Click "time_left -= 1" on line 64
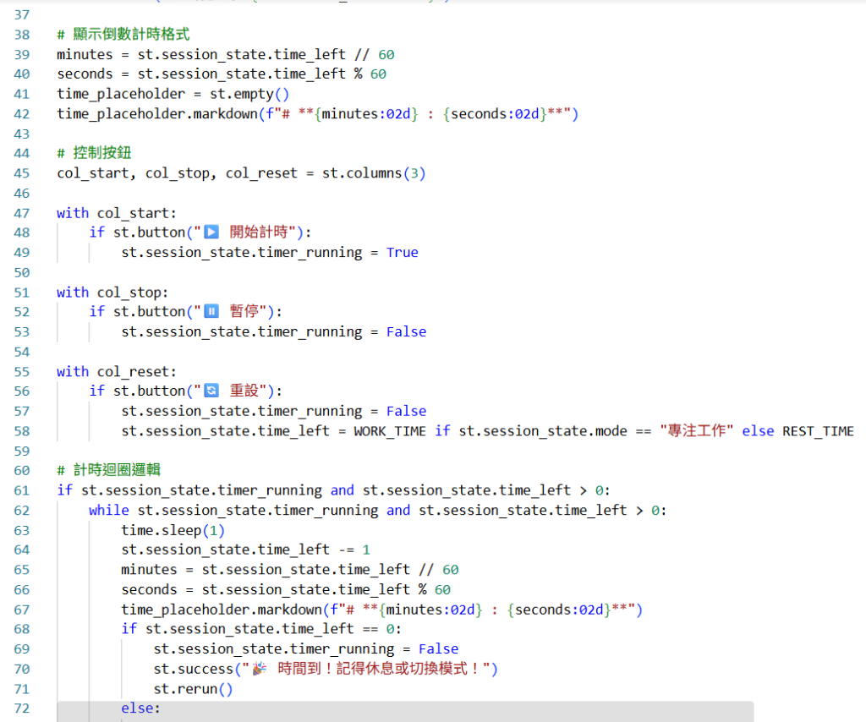This screenshot has width=866, height=722. click(314, 550)
